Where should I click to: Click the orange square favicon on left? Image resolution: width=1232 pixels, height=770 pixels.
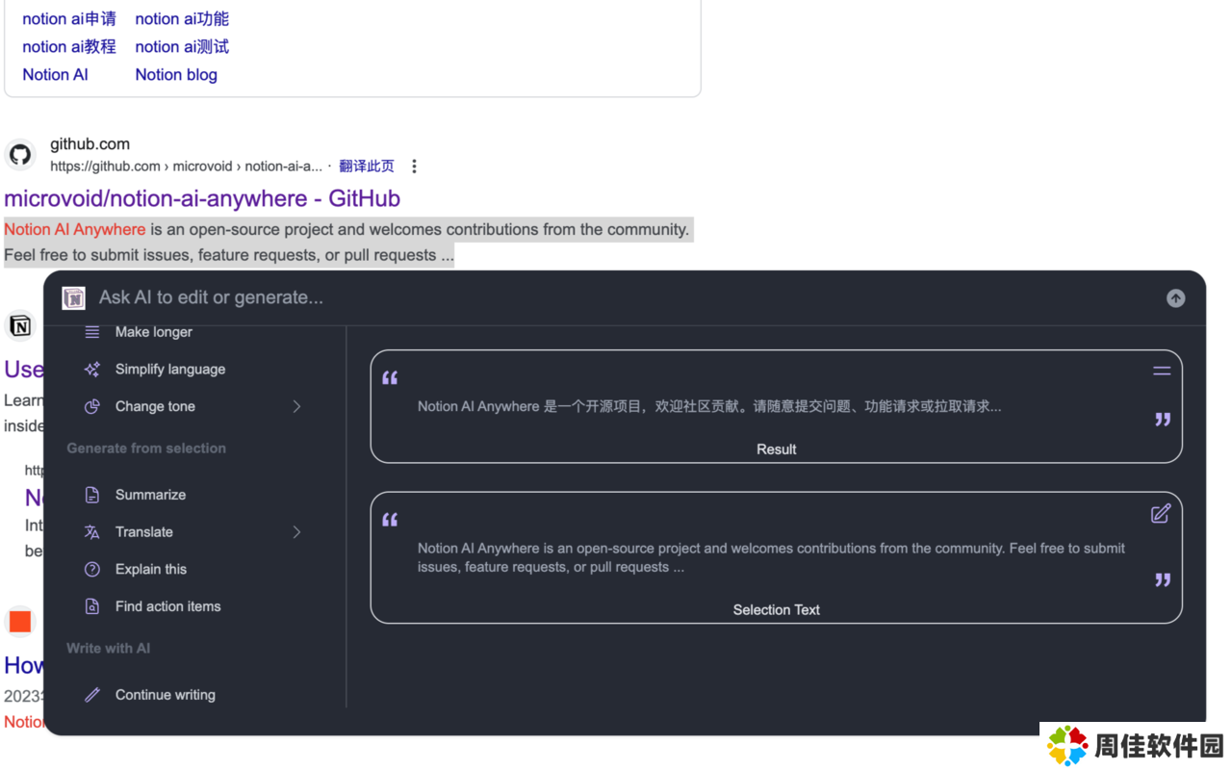click(20, 622)
